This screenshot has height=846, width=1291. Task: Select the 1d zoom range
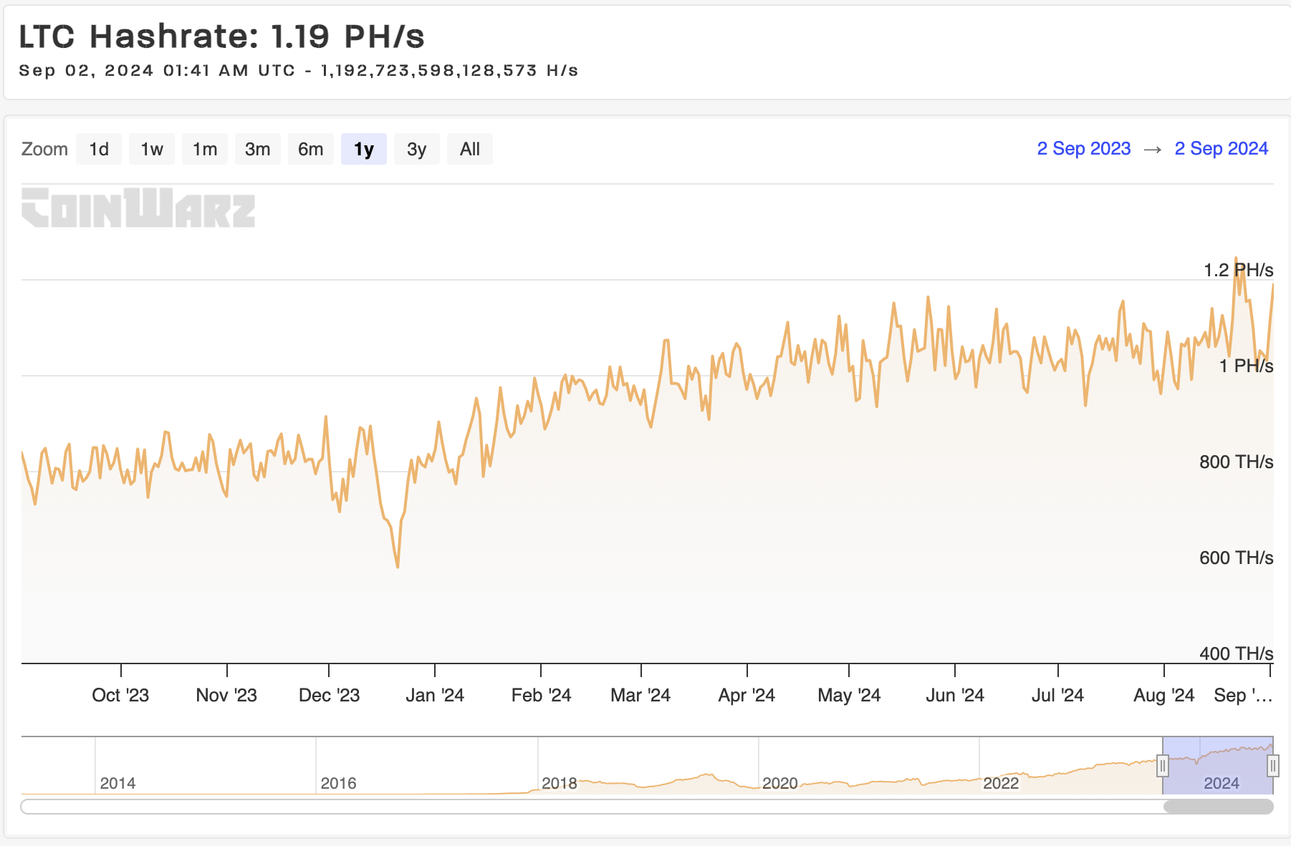[x=99, y=149]
